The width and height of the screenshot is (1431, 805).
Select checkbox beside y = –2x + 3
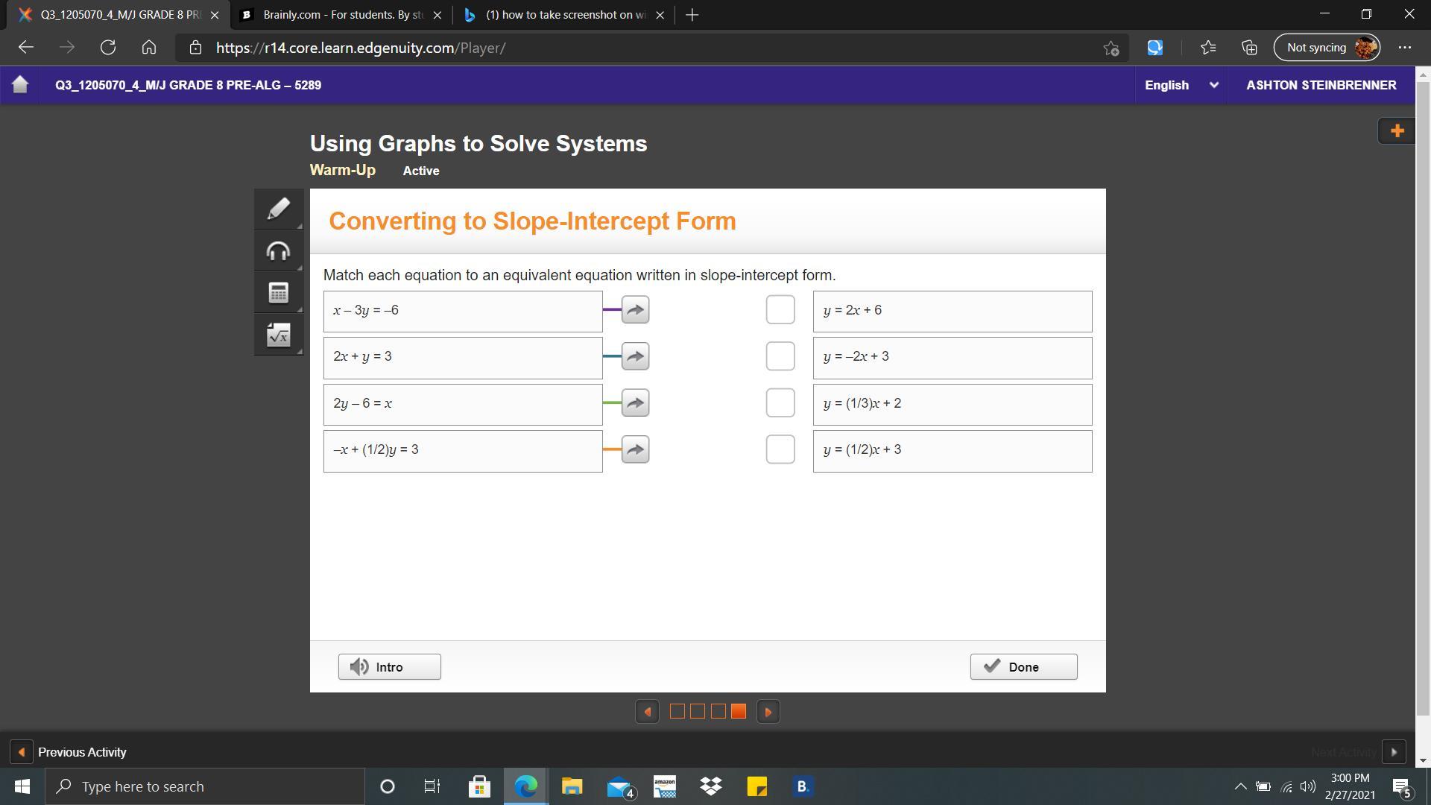pos(780,356)
